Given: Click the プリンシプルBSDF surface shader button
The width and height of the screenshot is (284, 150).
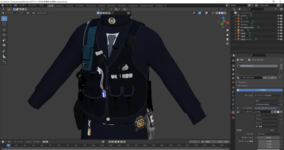Looking at the screenshot, I should point(267,95).
